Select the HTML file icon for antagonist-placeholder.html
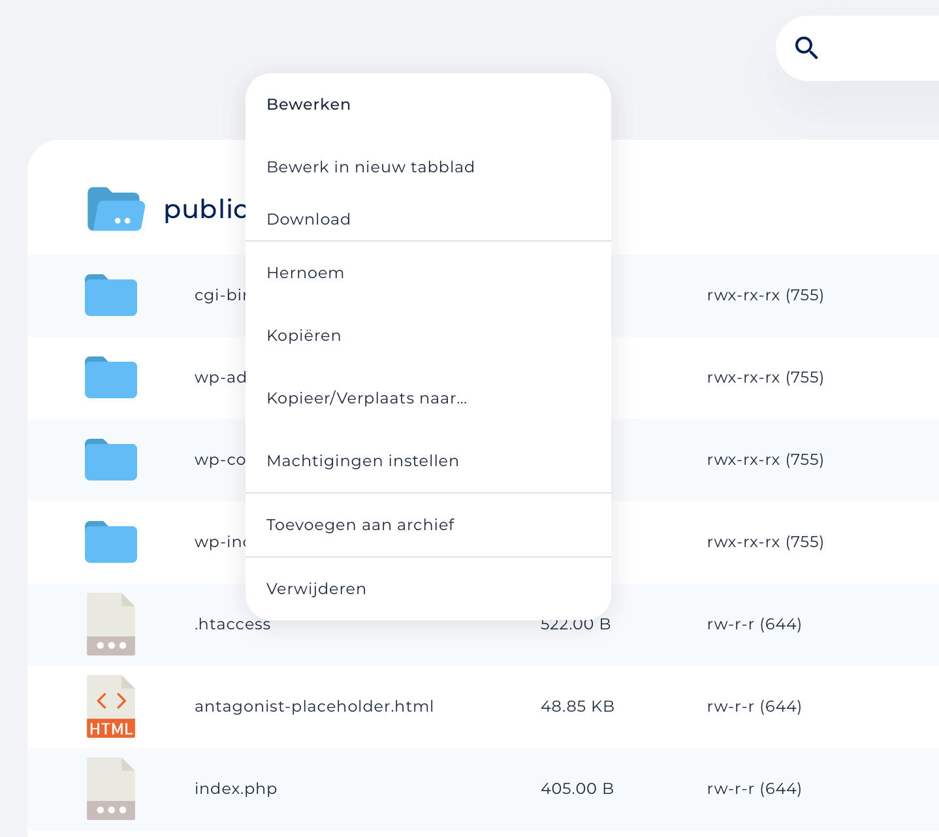Viewport: 939px width, 837px height. coord(110,706)
